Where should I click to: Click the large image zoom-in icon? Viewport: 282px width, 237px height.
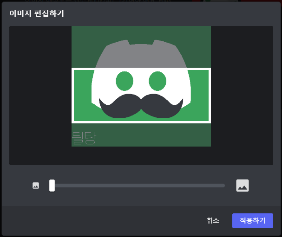[243, 186]
